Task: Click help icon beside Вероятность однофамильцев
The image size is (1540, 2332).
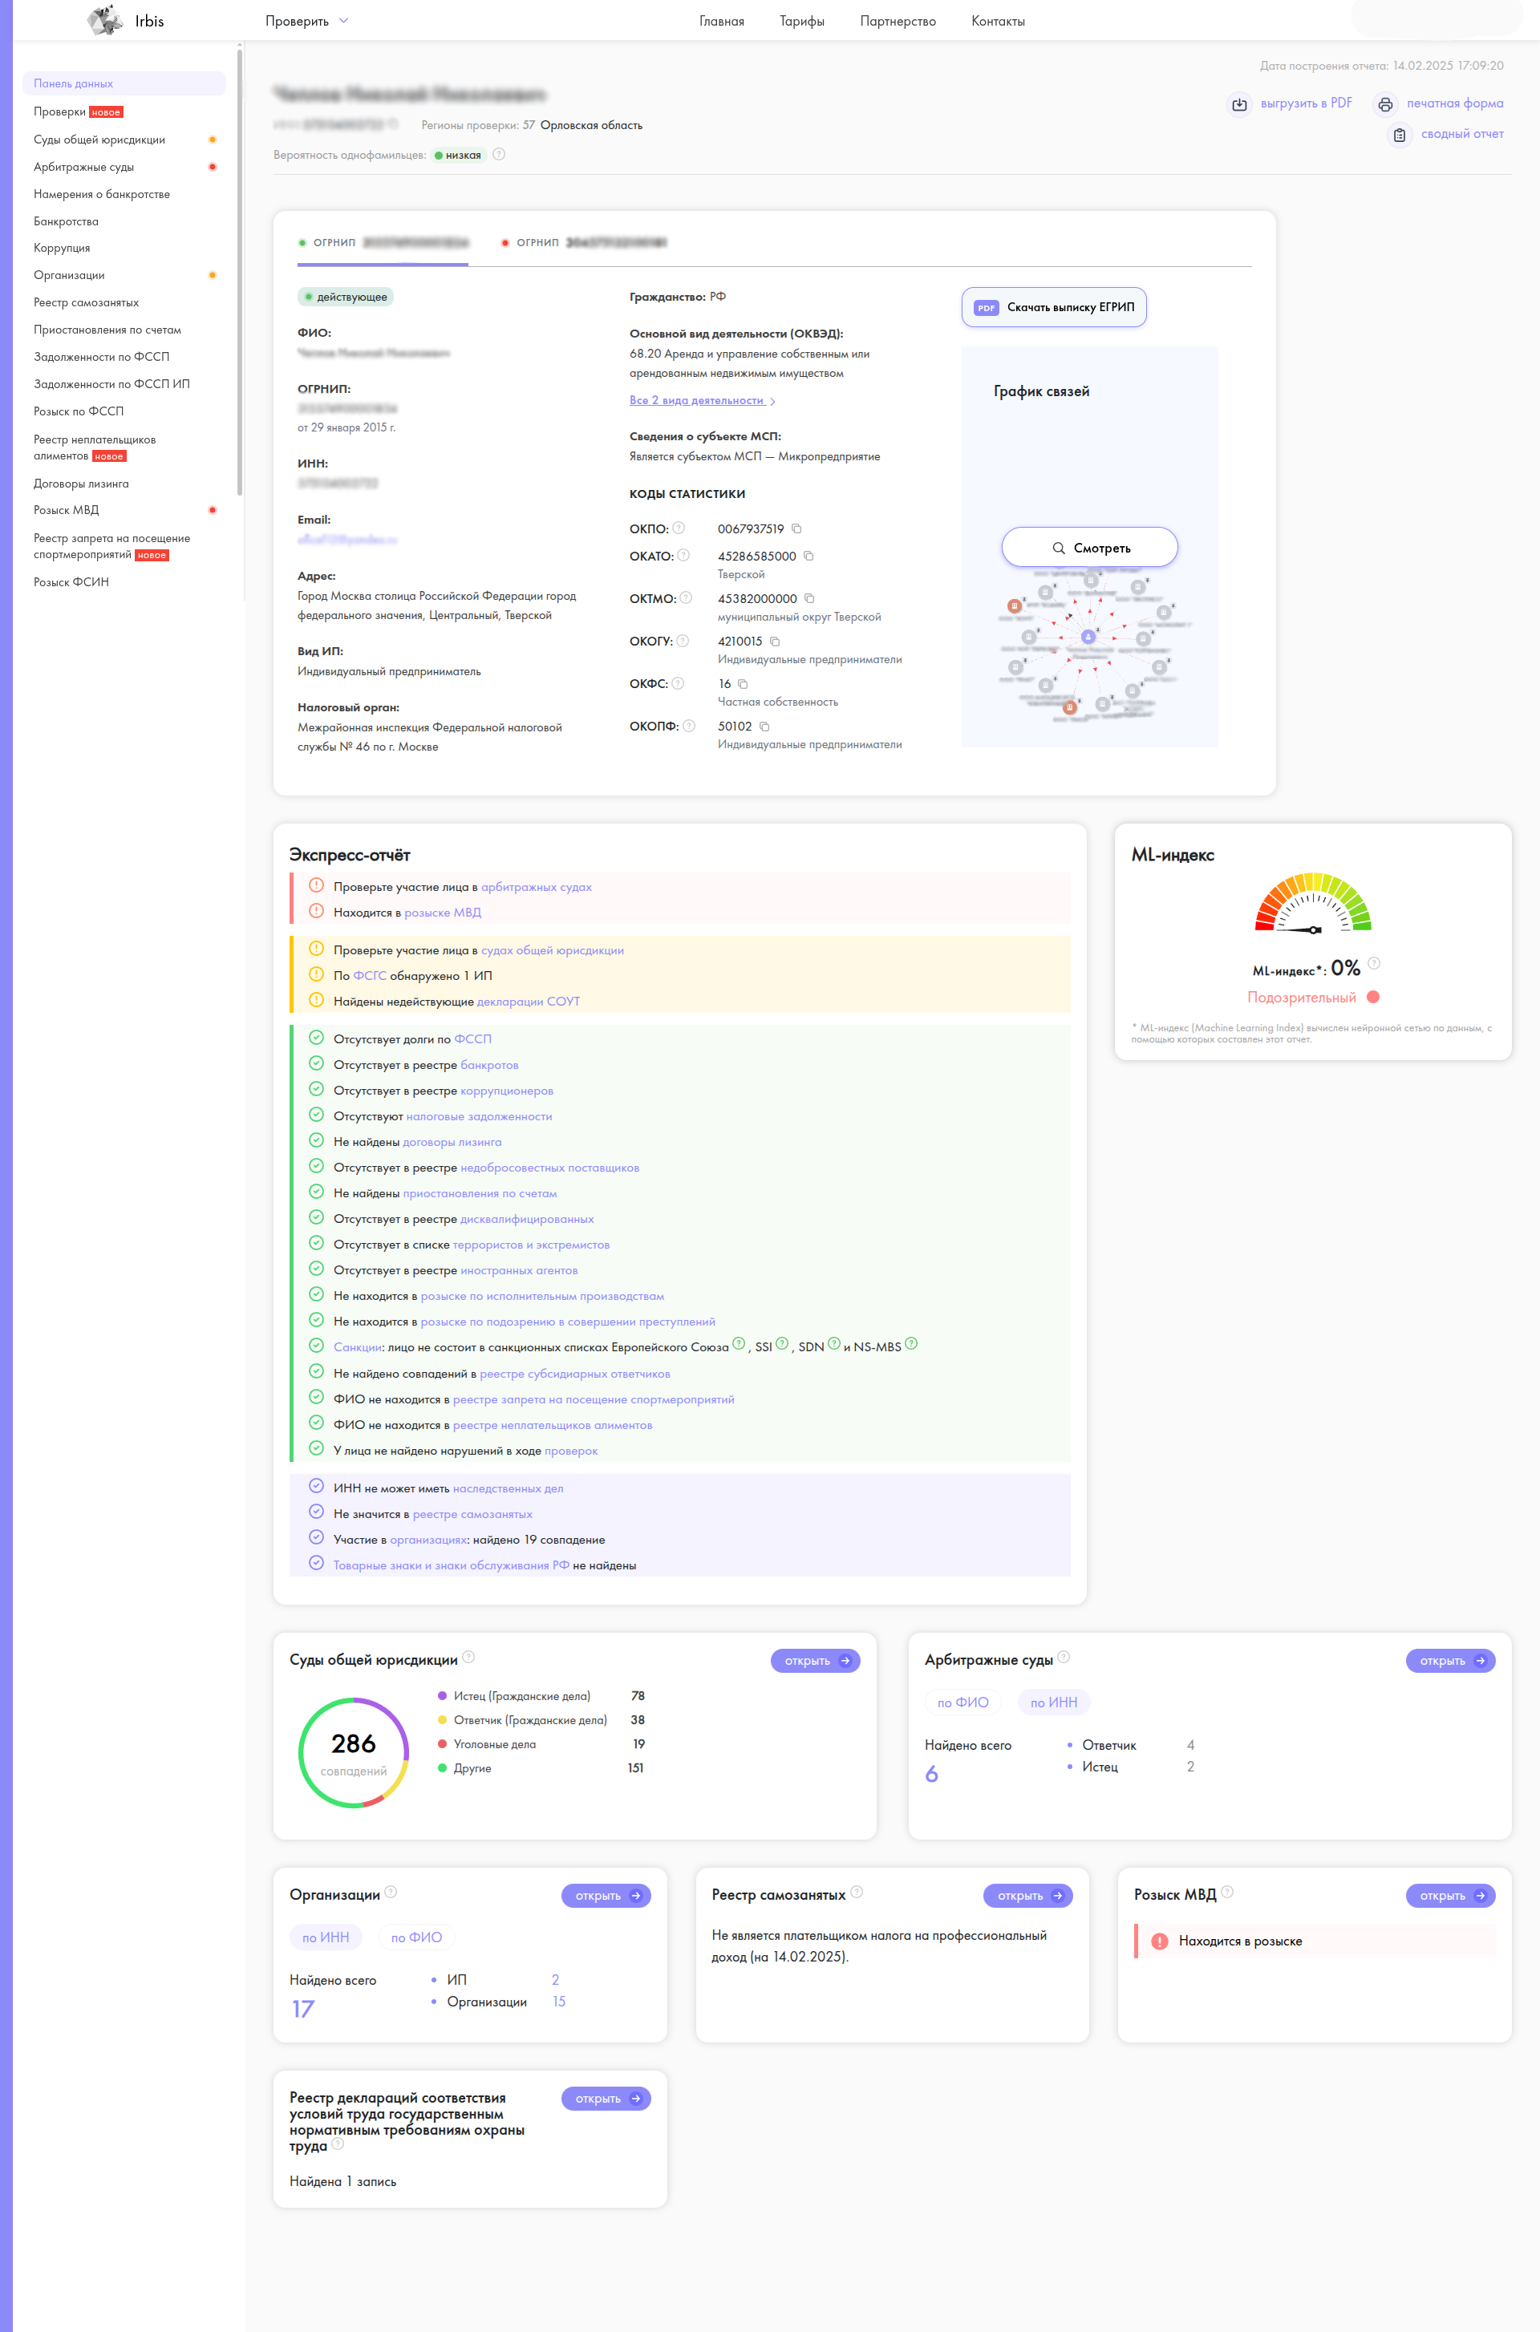Action: tap(499, 154)
